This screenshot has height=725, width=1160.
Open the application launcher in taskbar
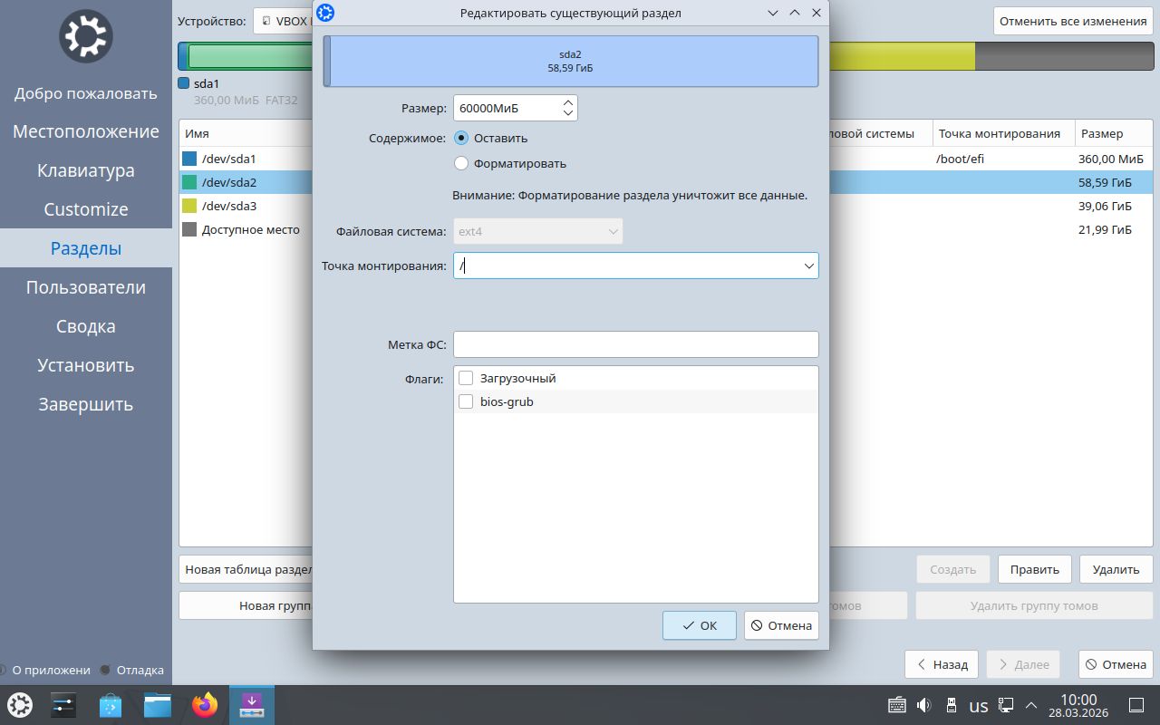[x=20, y=705]
